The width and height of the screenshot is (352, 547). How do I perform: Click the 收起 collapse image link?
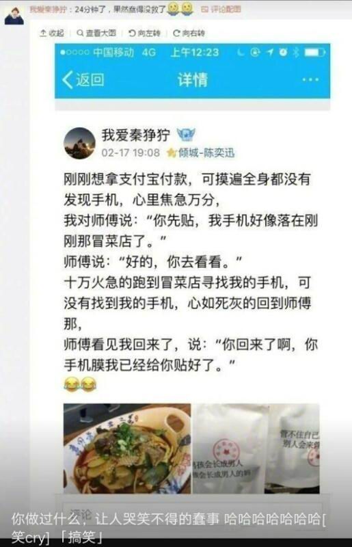click(x=52, y=33)
